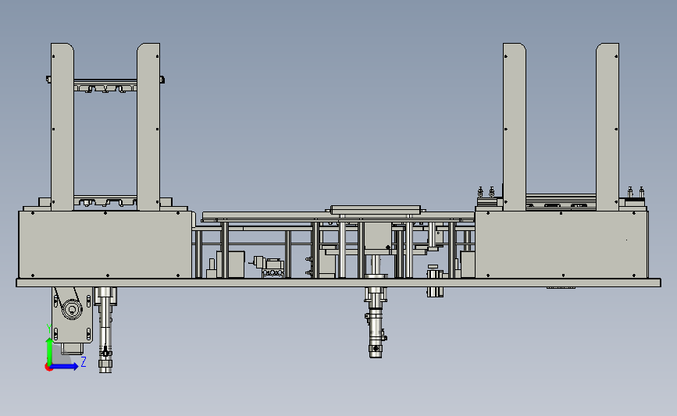
Task: Select the second tall upright on left tower
Action: tap(148, 126)
